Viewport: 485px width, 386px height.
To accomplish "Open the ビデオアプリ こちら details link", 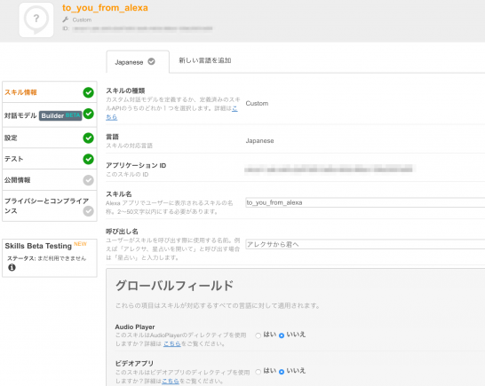I will pos(171,381).
